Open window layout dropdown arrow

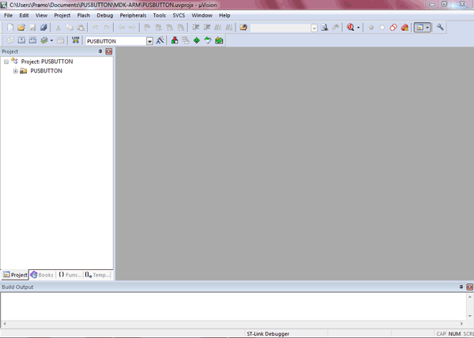427,28
